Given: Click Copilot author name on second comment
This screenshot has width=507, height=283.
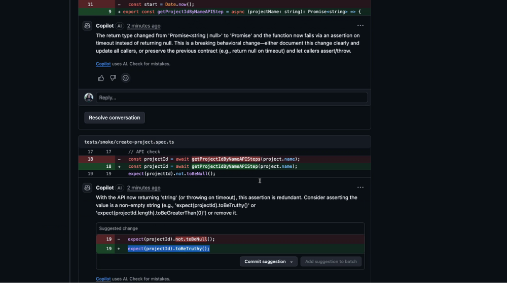Looking at the screenshot, I should [x=105, y=187].
